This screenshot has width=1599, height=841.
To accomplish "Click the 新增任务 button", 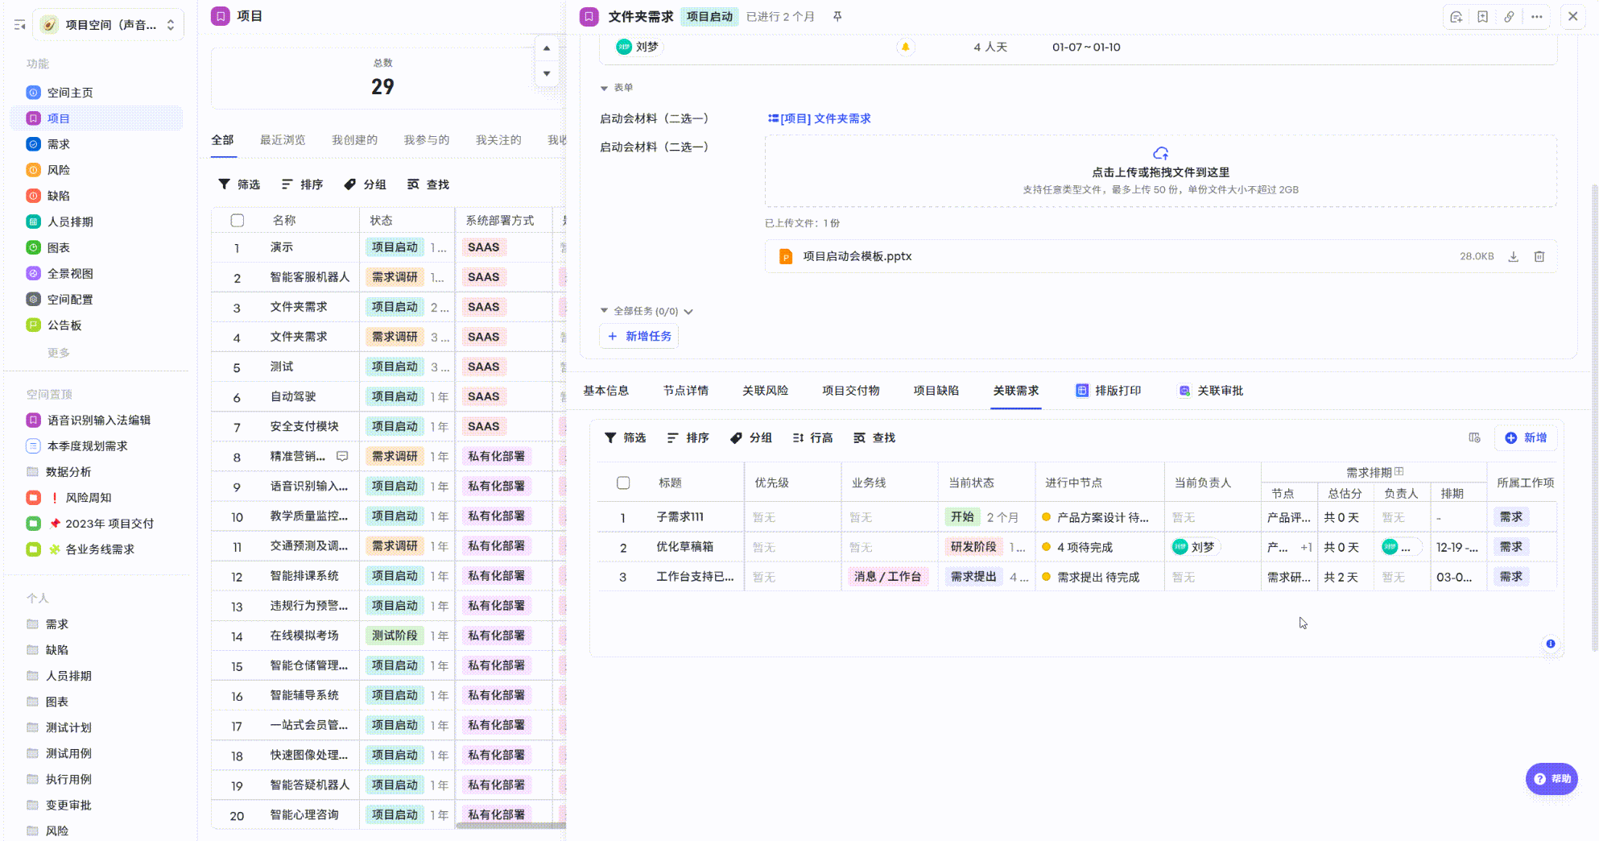I will (x=639, y=336).
